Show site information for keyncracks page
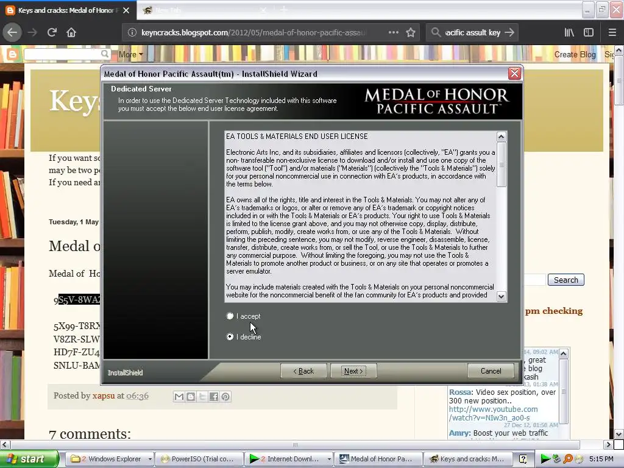 tap(132, 33)
